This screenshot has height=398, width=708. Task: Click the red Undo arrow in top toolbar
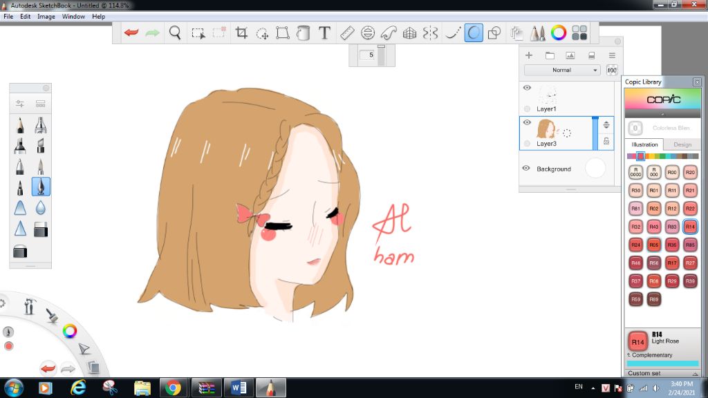click(x=131, y=32)
